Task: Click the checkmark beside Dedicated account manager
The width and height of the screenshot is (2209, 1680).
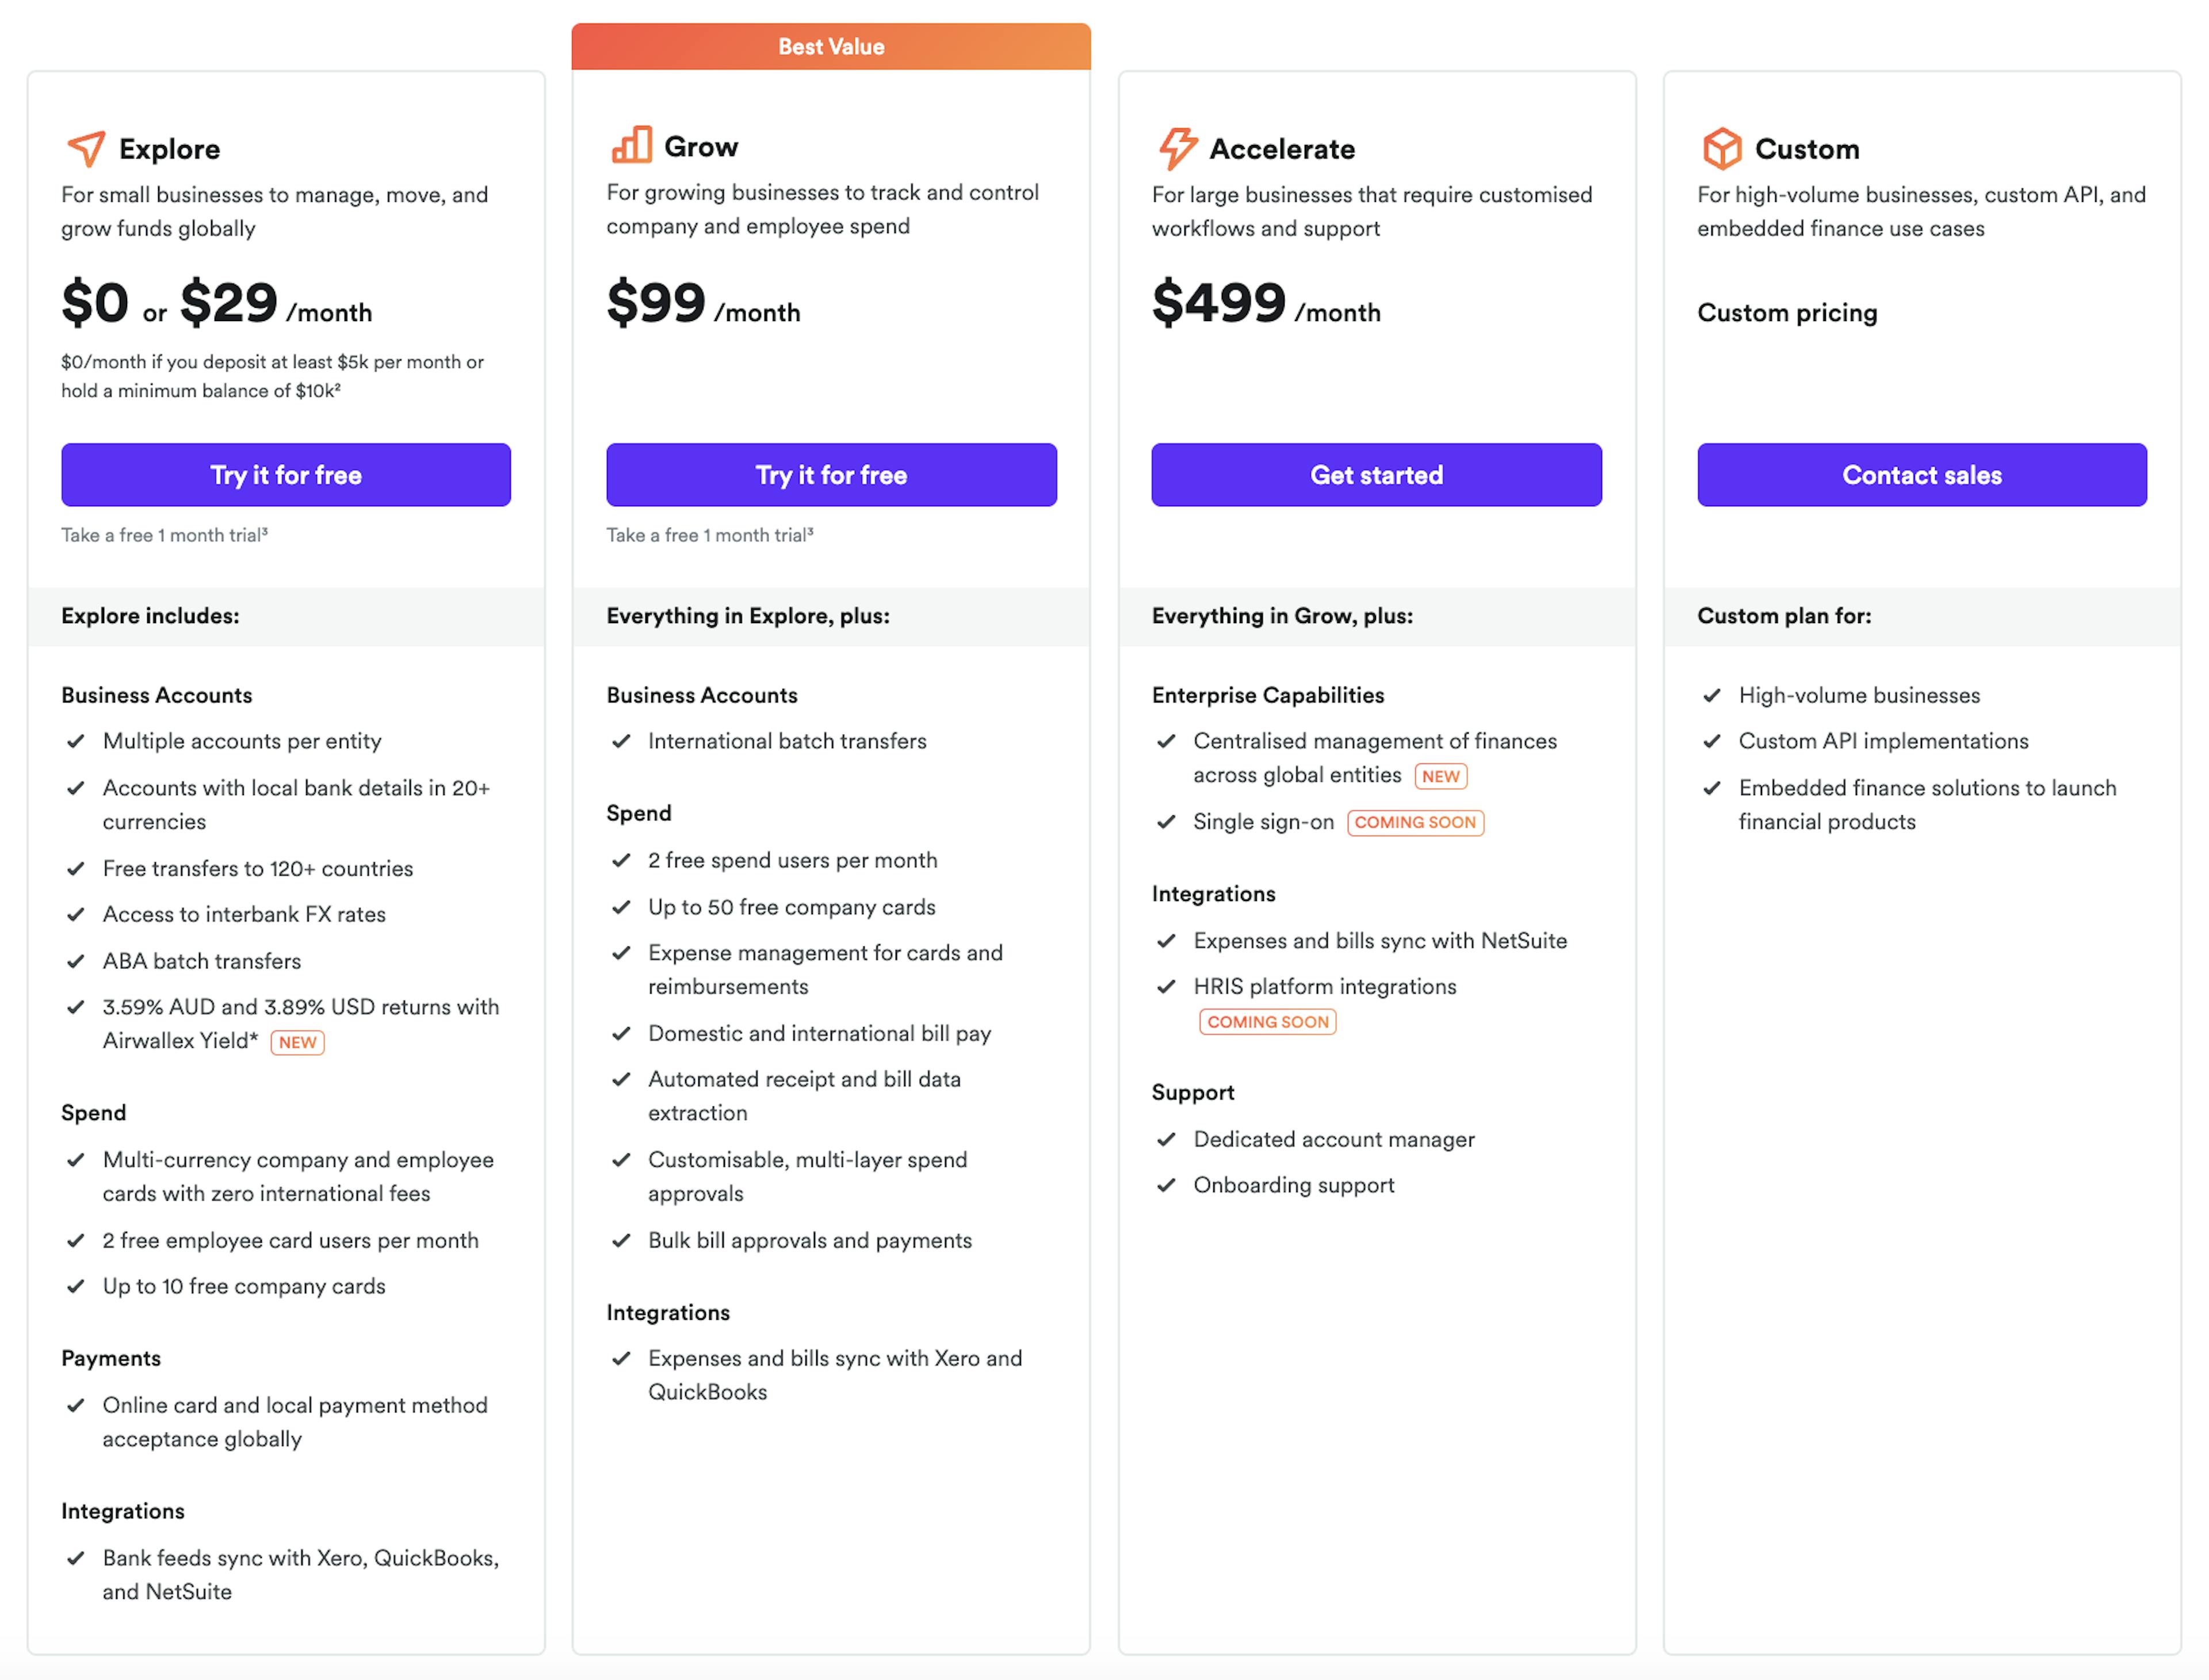Action: point(1167,1139)
